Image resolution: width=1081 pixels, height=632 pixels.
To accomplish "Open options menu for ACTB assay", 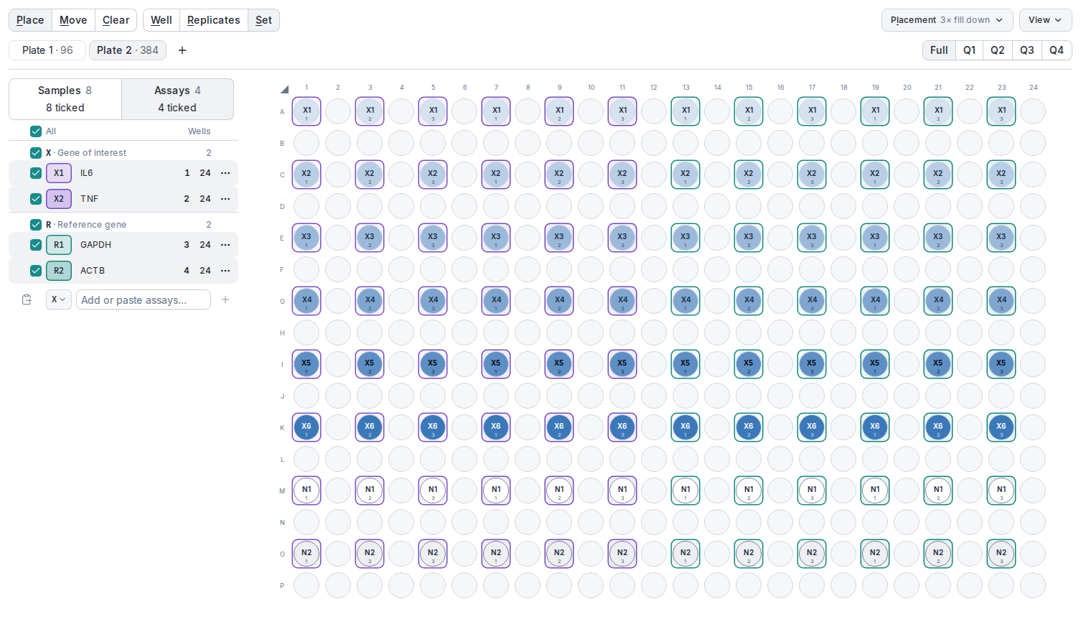I will point(225,271).
